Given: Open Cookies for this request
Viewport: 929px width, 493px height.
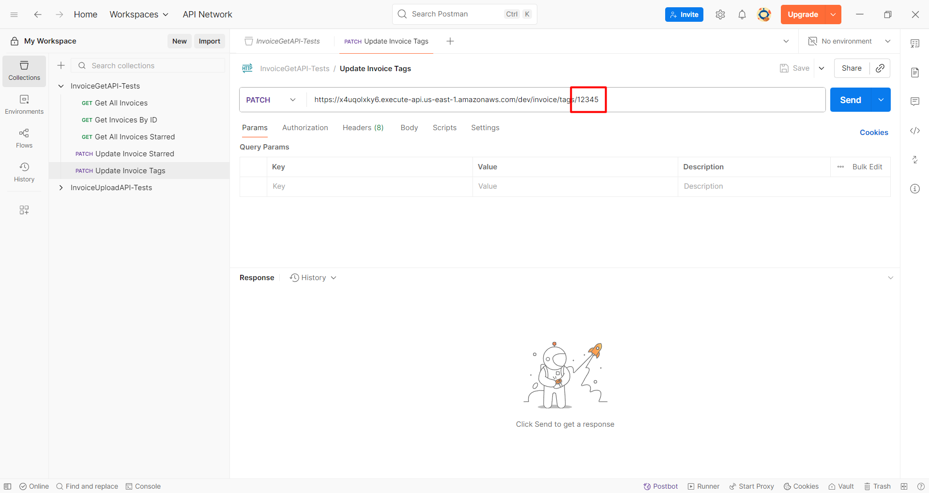Looking at the screenshot, I should 873,132.
